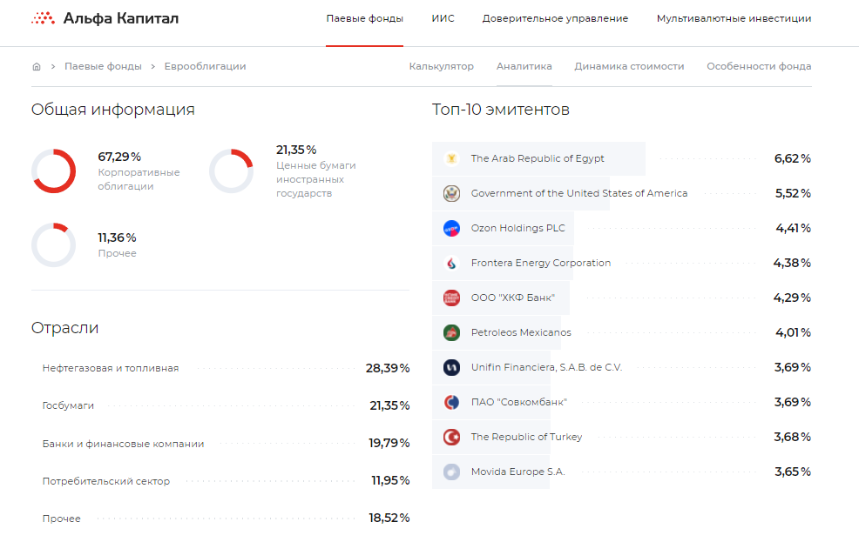Switch to the Особенности фонда tab

[x=759, y=66]
